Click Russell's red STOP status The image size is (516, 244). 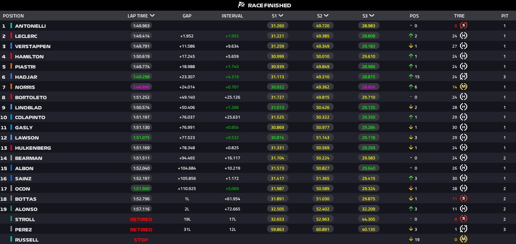tap(141, 240)
